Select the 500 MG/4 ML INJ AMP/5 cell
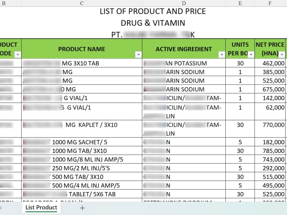 [x=82, y=185]
